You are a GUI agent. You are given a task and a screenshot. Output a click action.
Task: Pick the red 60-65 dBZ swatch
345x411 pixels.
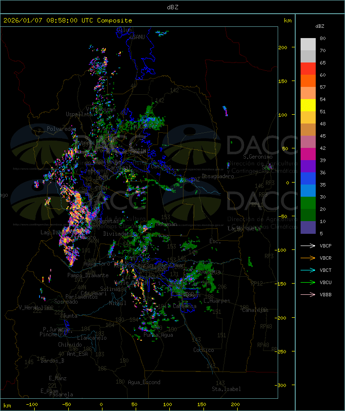point(308,69)
